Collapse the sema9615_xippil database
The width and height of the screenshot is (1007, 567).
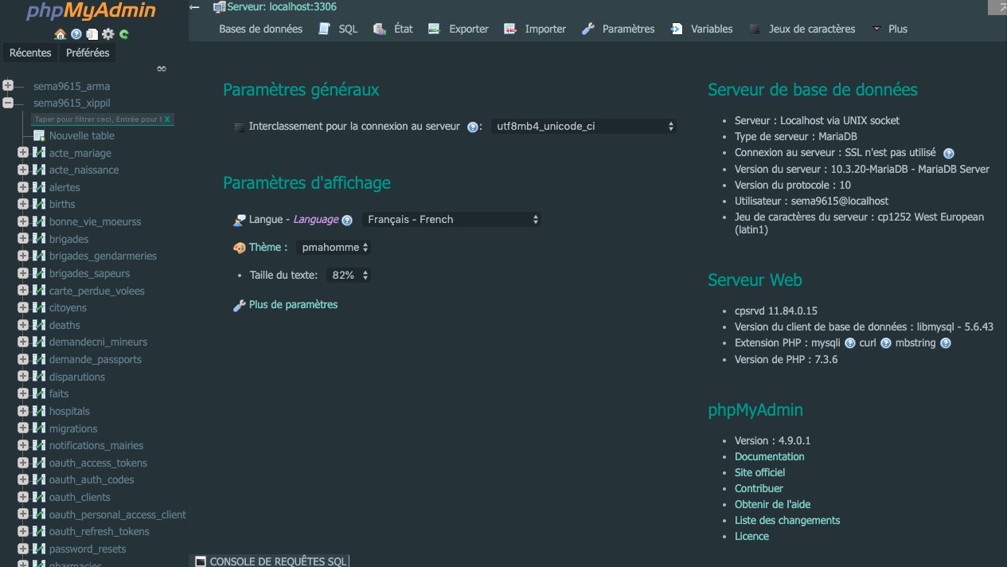click(6, 102)
